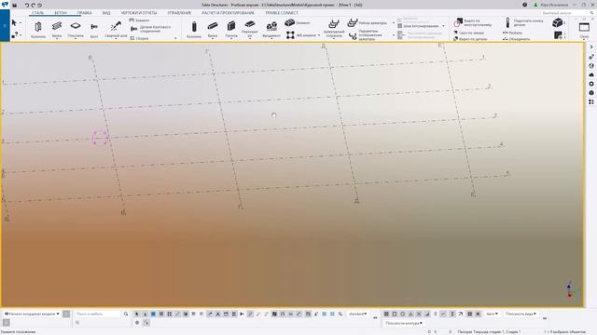
Task: Select the Фундамент footing tool
Action: (271, 30)
